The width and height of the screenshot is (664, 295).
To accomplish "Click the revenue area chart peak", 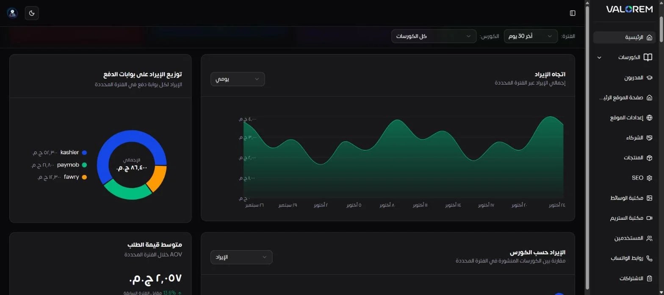I will pos(550,117).
